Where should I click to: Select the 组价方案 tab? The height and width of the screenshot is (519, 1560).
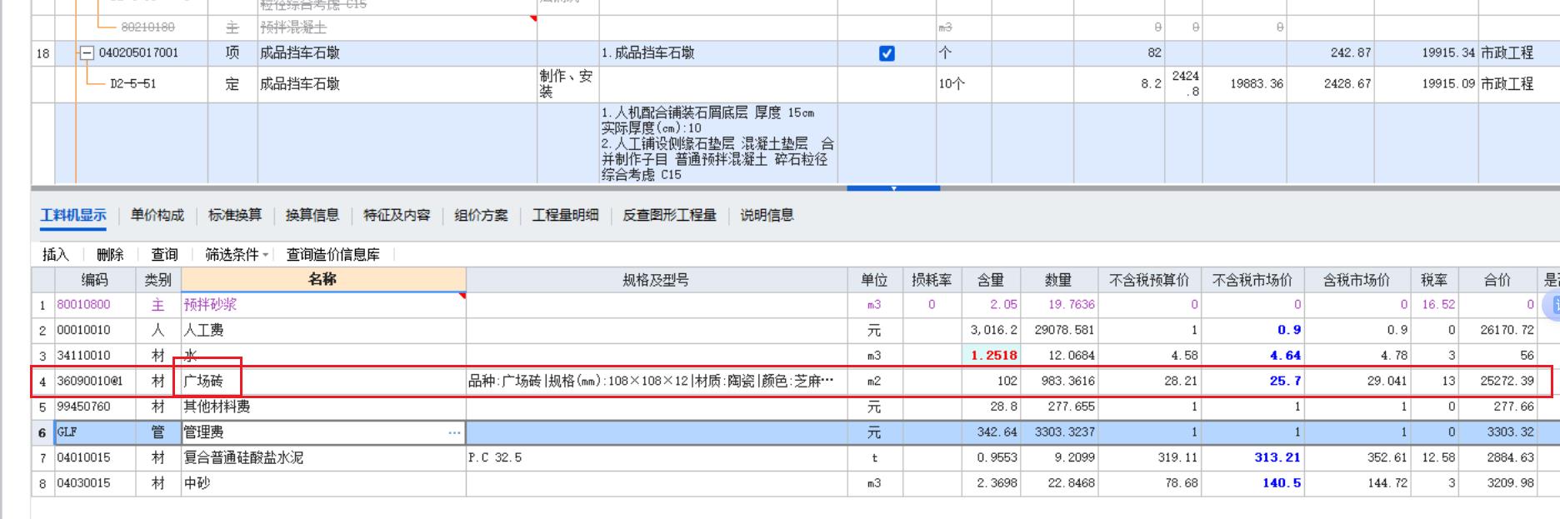tap(481, 215)
